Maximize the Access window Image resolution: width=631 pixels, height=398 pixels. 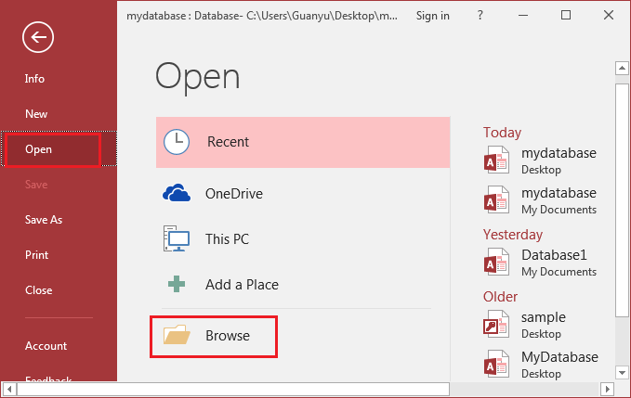click(566, 15)
